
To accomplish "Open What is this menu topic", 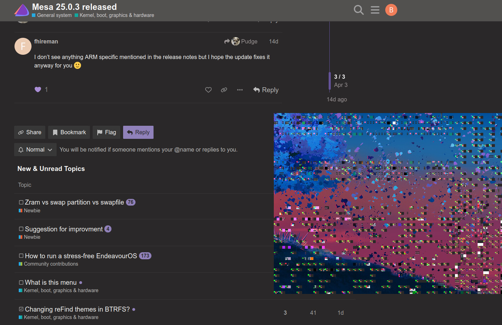I will (x=51, y=282).
